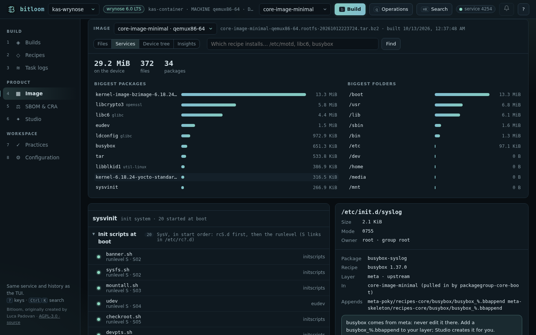The width and height of the screenshot is (536, 335).
Task: Click the 372 files count
Action: click(147, 66)
